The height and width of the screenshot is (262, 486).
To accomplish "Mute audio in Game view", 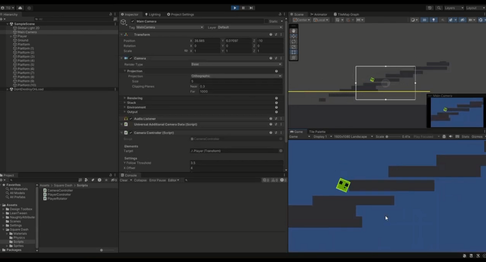I will click(451, 137).
